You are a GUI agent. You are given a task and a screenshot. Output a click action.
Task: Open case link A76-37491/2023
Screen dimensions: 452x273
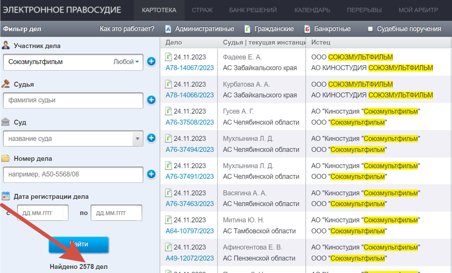pos(189,176)
